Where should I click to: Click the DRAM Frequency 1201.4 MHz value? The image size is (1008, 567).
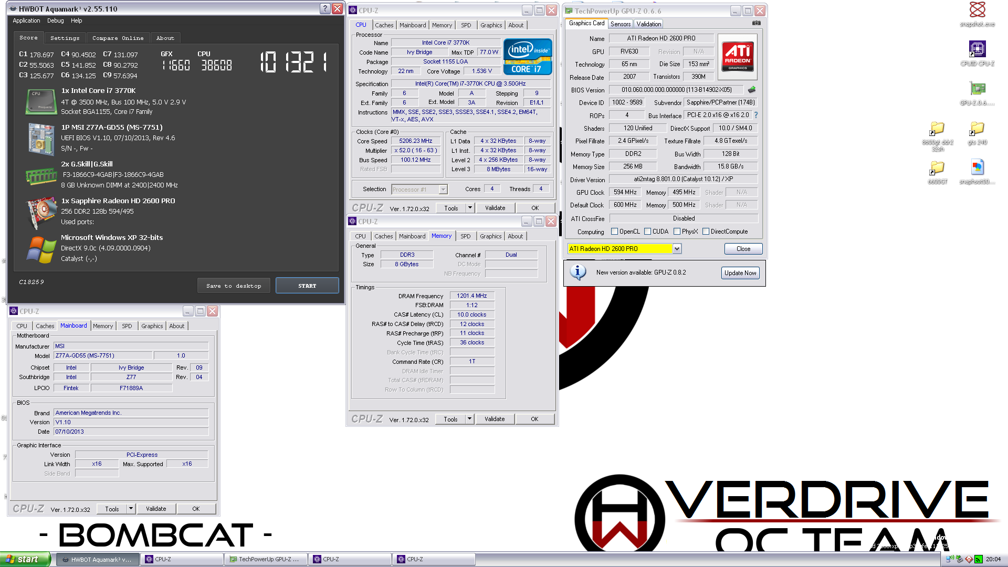472,296
